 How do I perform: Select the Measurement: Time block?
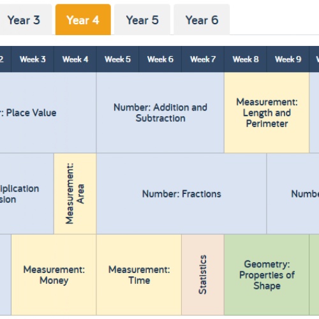click(x=139, y=275)
